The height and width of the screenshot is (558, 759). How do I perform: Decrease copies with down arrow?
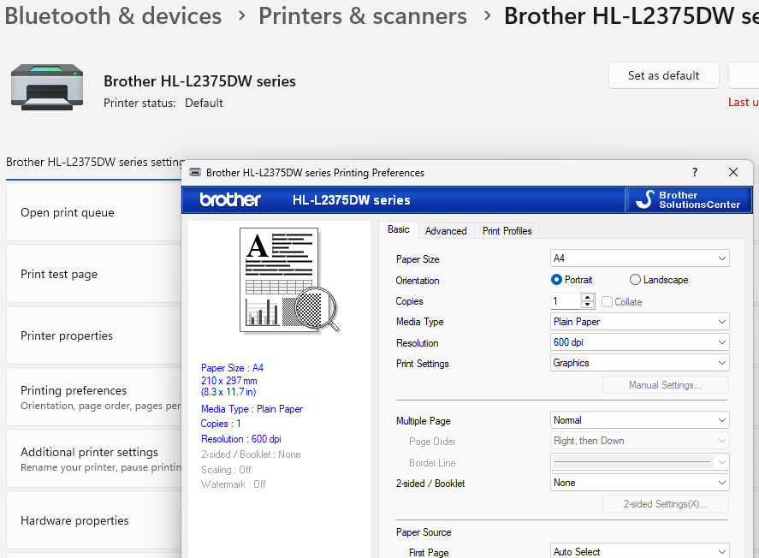pyautogui.click(x=588, y=305)
